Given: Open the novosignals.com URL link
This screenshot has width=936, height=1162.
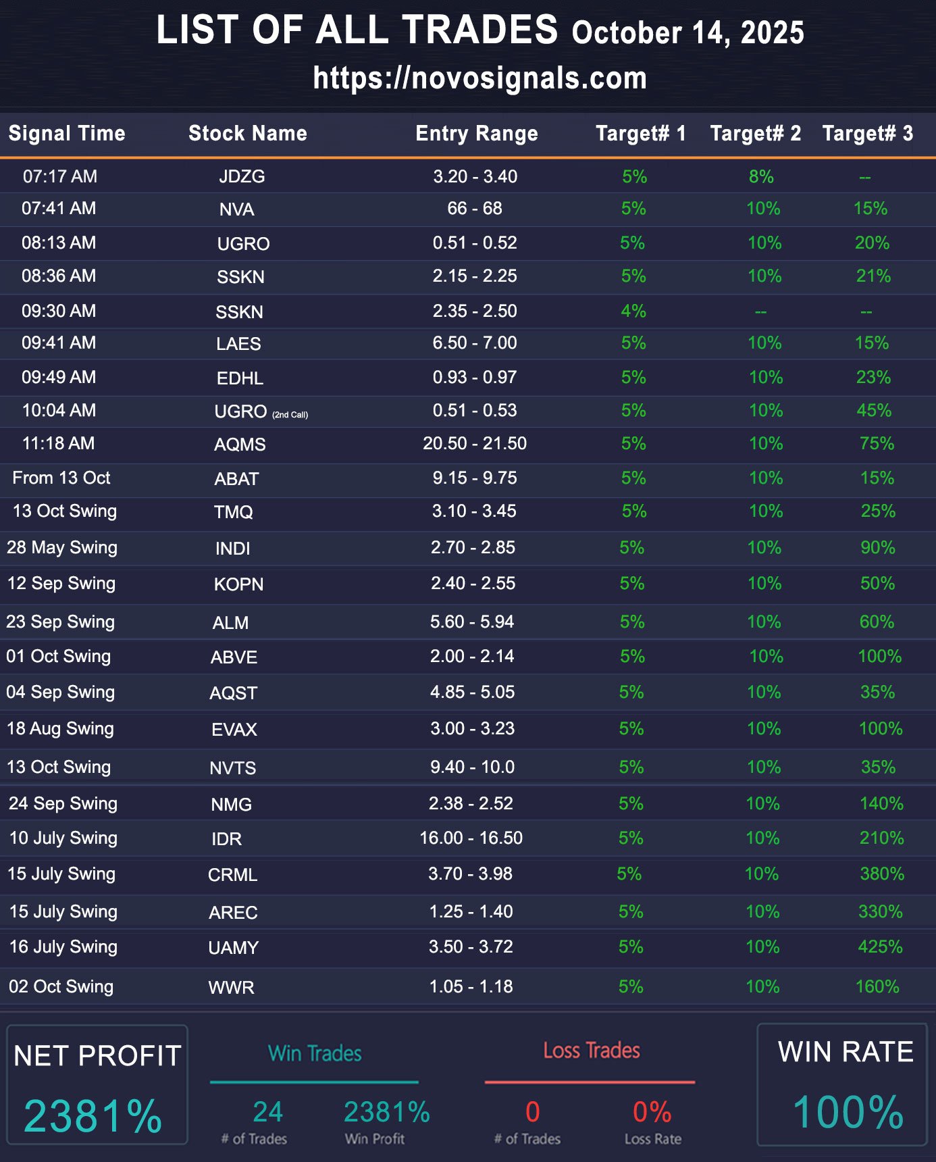Looking at the screenshot, I should pos(479,78).
